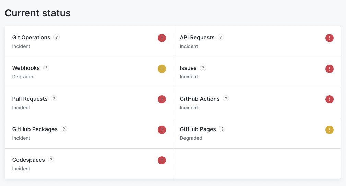
Task: Click the GitHub Actions component name
Action: pos(200,99)
